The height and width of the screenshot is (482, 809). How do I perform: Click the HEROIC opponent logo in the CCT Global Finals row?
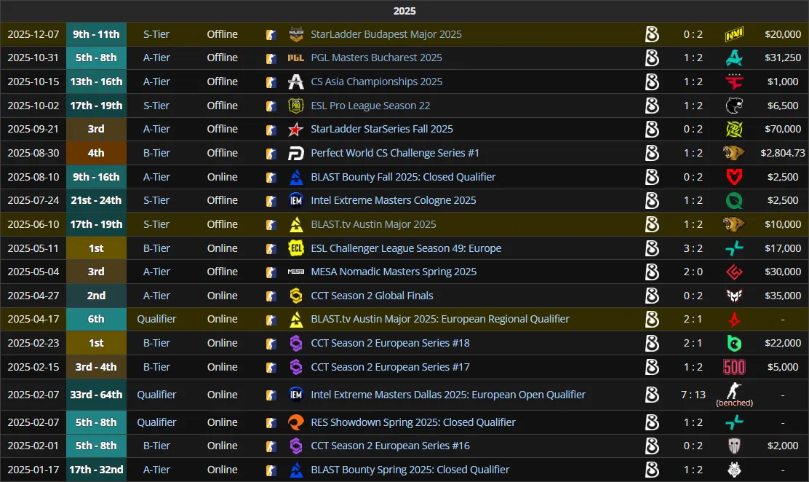734,296
